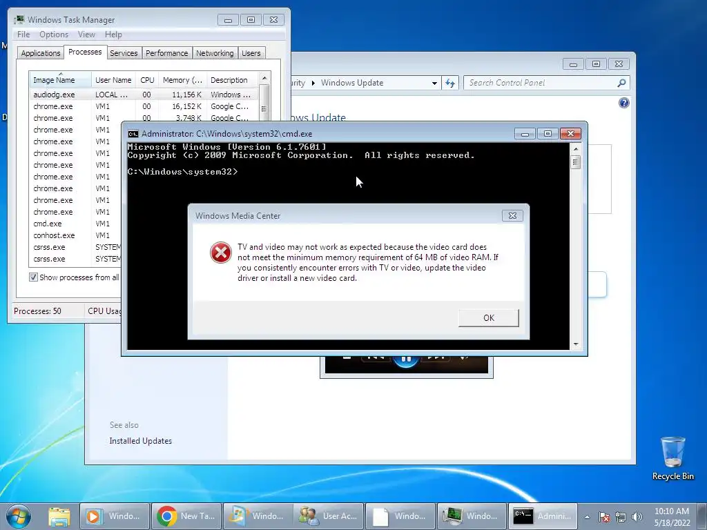Open the Control Panel address bar dropdown
Image resolution: width=707 pixels, height=530 pixels.
[434, 83]
